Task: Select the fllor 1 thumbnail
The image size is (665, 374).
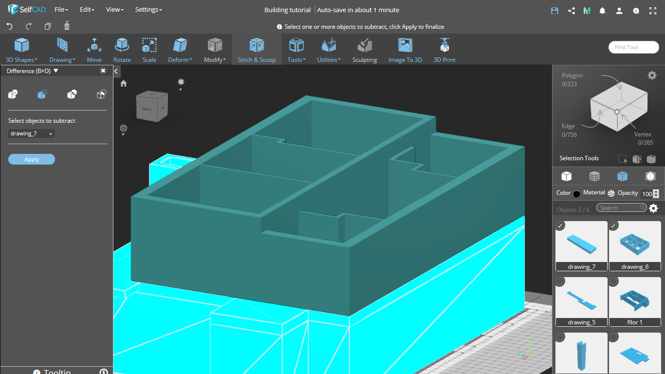Action: (635, 301)
